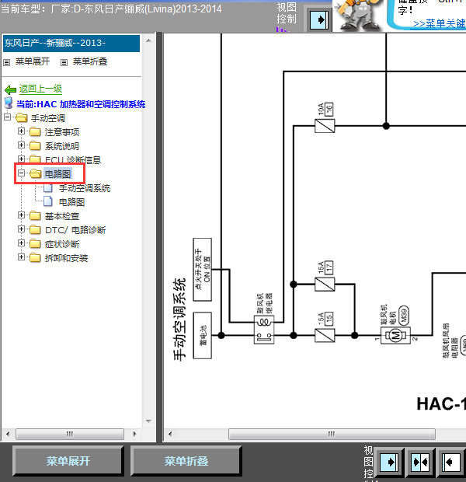Select the 拆卸和安装 tree item
466x482 pixels.
(66, 258)
